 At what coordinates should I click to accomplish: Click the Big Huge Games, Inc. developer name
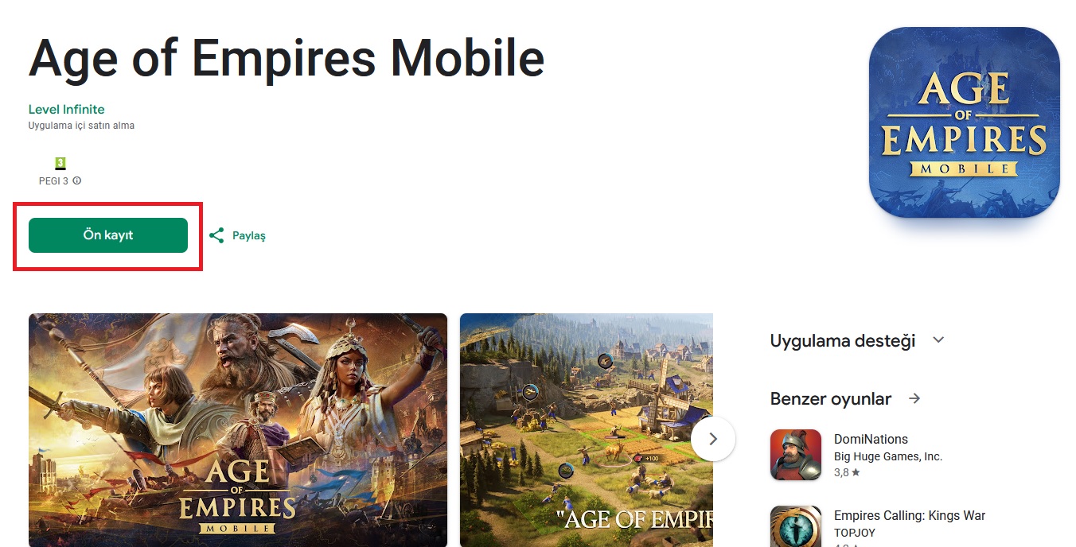(x=888, y=456)
